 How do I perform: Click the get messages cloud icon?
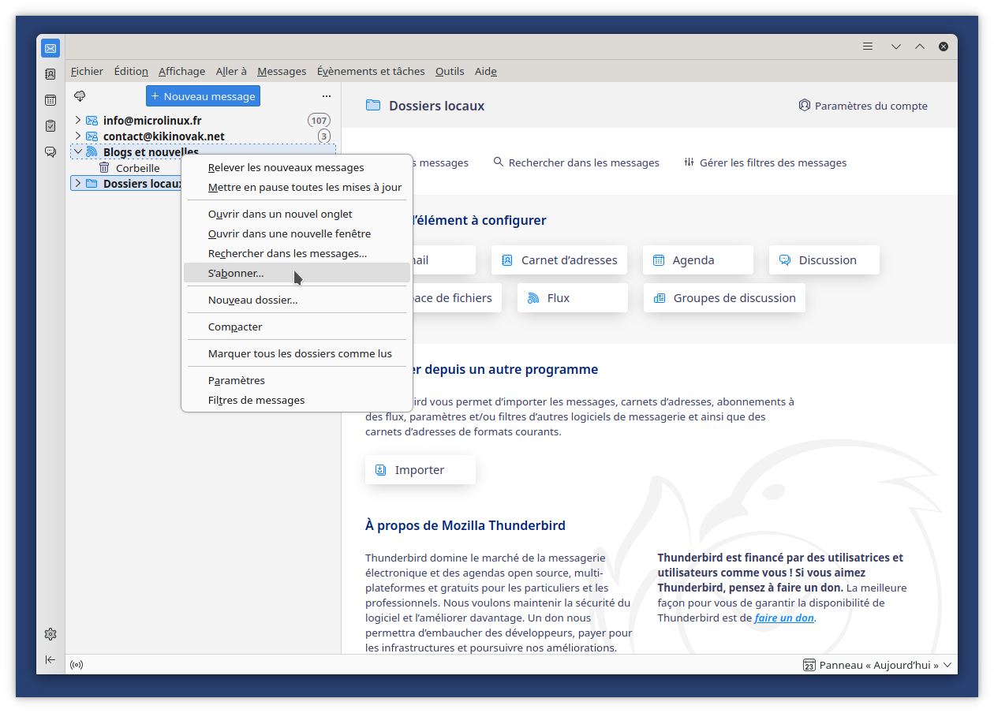coord(80,96)
